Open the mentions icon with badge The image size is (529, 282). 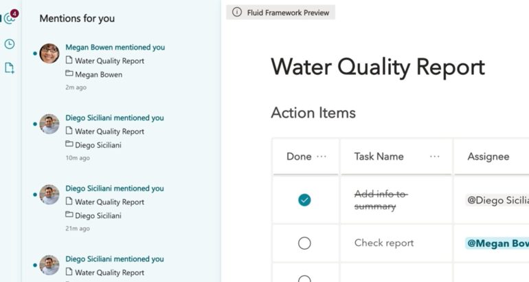(x=10, y=19)
